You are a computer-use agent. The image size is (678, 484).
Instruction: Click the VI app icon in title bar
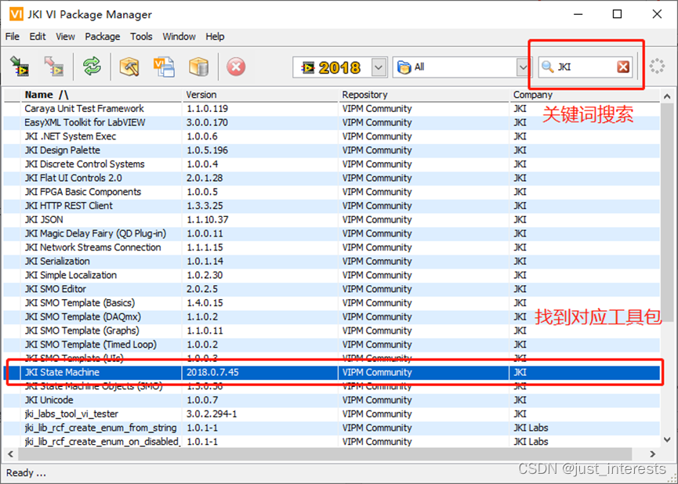pos(16,14)
